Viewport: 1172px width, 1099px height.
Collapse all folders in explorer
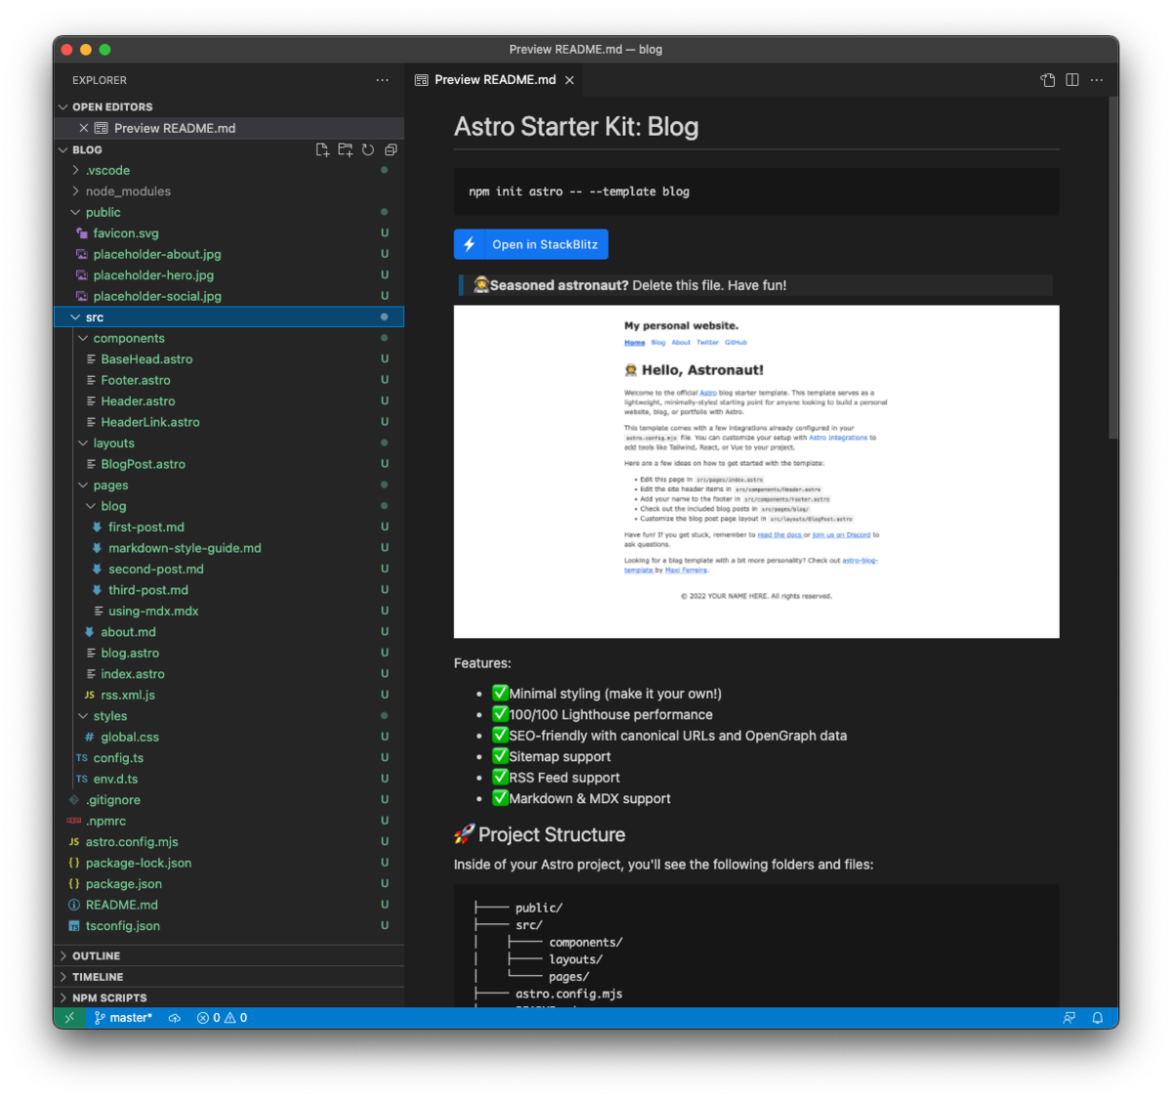pyautogui.click(x=391, y=149)
